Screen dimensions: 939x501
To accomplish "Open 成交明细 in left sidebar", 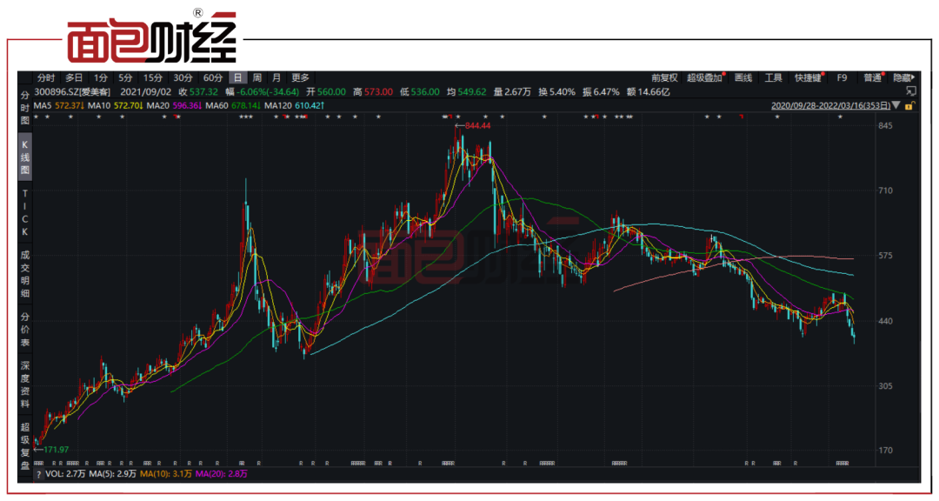I will (x=25, y=275).
